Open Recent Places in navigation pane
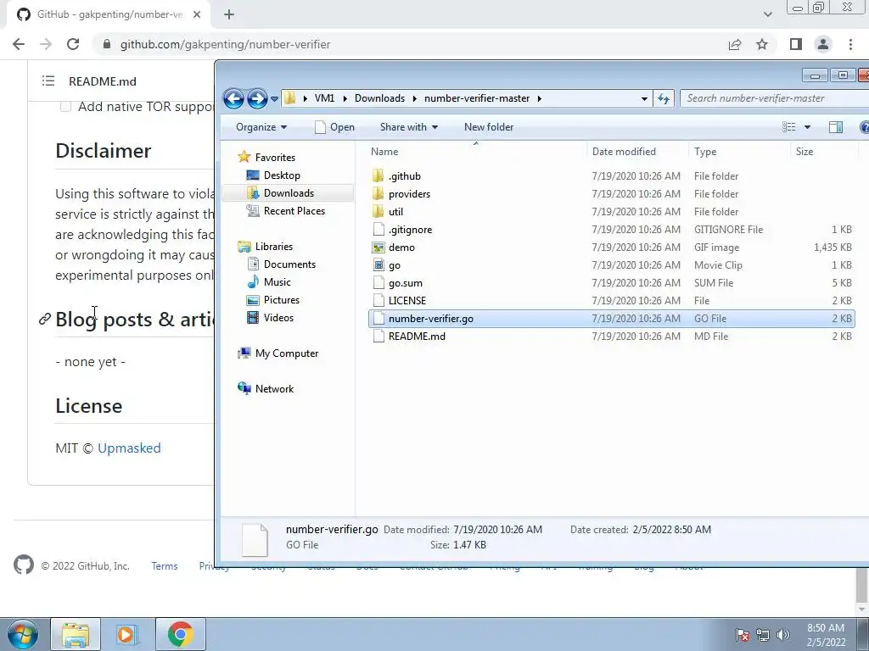Image resolution: width=869 pixels, height=651 pixels. [294, 211]
